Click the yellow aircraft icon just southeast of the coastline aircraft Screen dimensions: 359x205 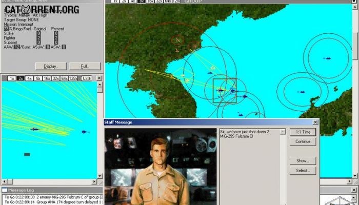pos(187,80)
